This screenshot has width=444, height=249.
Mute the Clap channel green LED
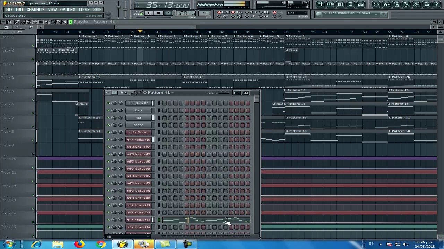click(108, 110)
